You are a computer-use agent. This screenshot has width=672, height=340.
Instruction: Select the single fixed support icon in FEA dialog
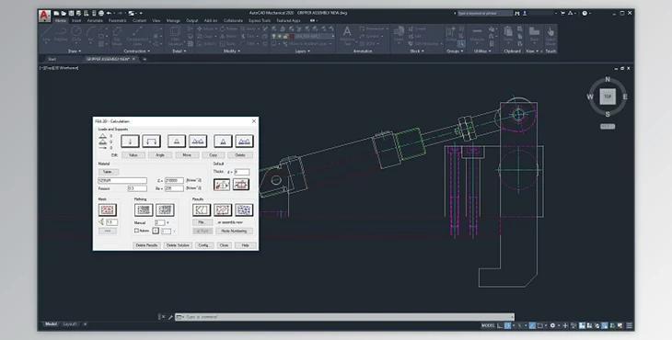click(x=177, y=142)
